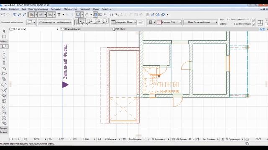Click 01 Архитекту... pen set button
The height and width of the screenshot is (150, 268).
(159, 139)
